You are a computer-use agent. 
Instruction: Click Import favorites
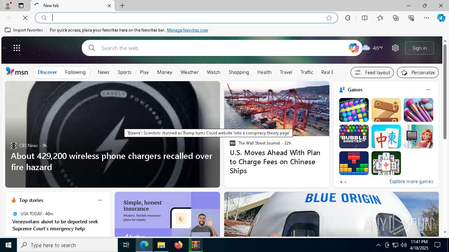tap(24, 30)
